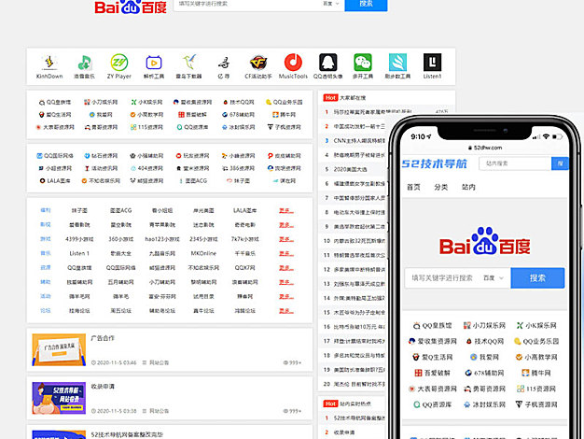584x439 pixels.
Task: Click the 52技术导航 logo on the phone
Action: (435, 163)
